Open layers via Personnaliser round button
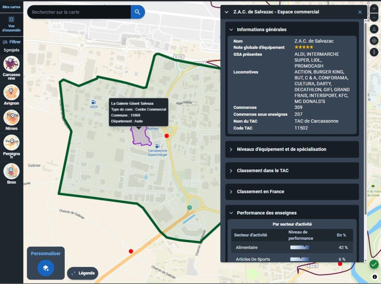381x284 pixels. (x=46, y=268)
